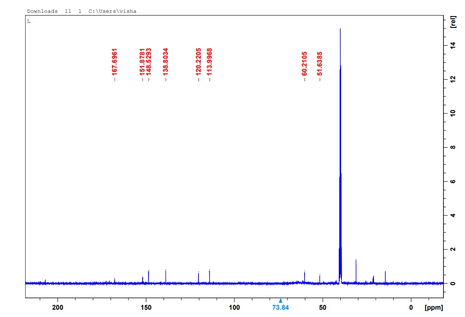
Task: Click the 8 tick on the intensity axis
Action: [452, 147]
